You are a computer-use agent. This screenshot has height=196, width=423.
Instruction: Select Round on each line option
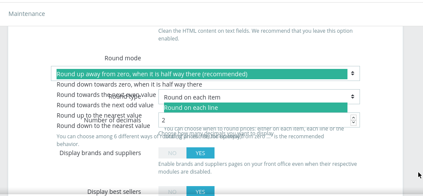(x=256, y=108)
